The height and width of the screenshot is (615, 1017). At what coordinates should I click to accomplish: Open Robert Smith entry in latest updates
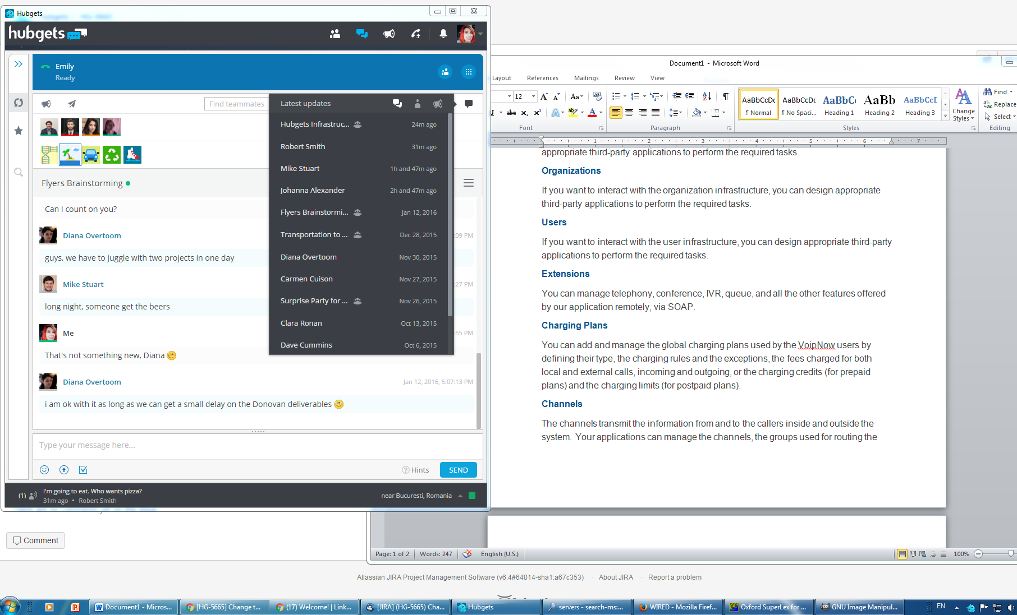[359, 146]
